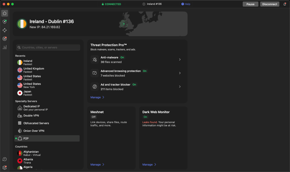
Task: Click the Double VPN lock icon
Action: point(20,116)
